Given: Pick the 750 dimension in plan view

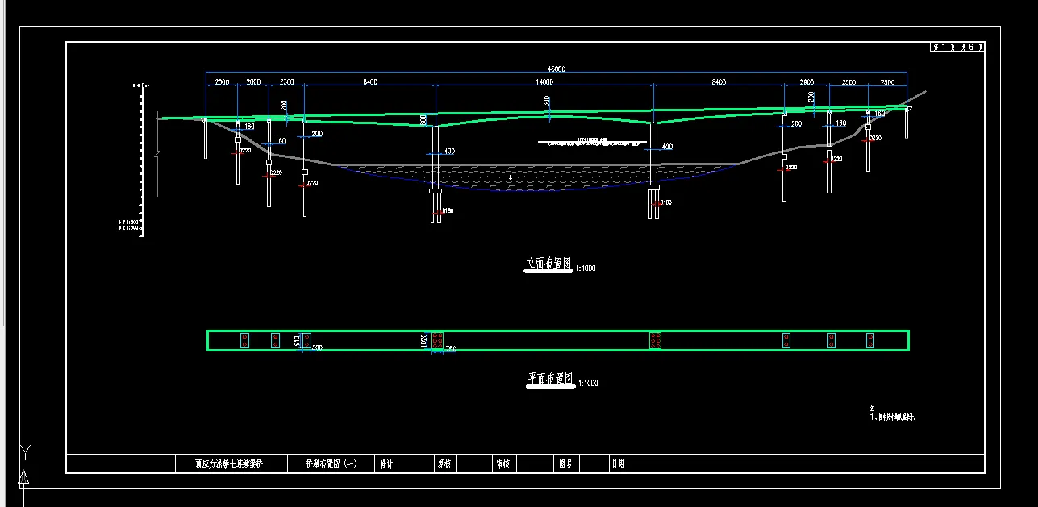Looking at the screenshot, I should click(451, 350).
